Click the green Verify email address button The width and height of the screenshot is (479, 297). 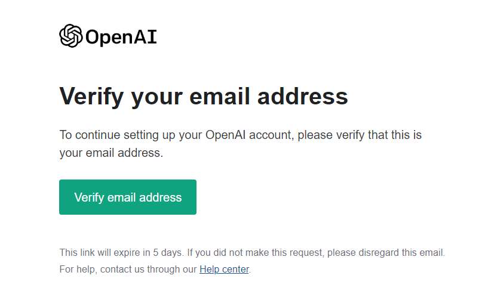click(x=128, y=197)
